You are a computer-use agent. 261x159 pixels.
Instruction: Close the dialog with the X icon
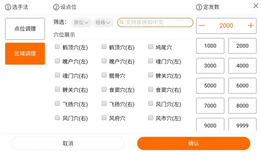tap(256, 6)
